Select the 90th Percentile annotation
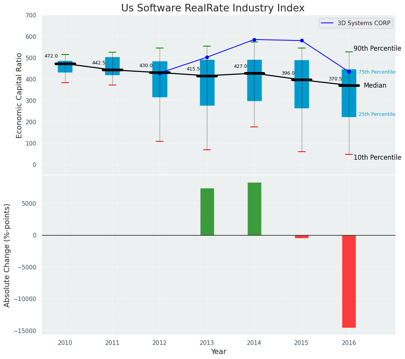This screenshot has height=359, width=405. (x=377, y=49)
